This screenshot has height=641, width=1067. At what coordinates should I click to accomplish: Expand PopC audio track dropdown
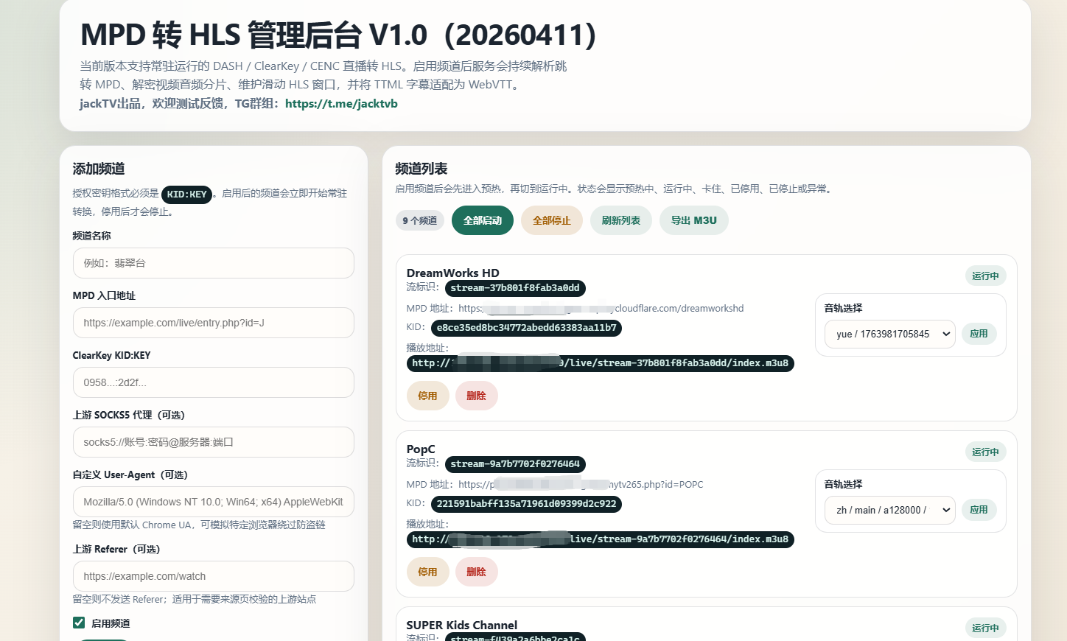(889, 510)
